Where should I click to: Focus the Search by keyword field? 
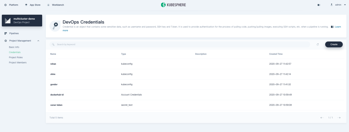180,44
